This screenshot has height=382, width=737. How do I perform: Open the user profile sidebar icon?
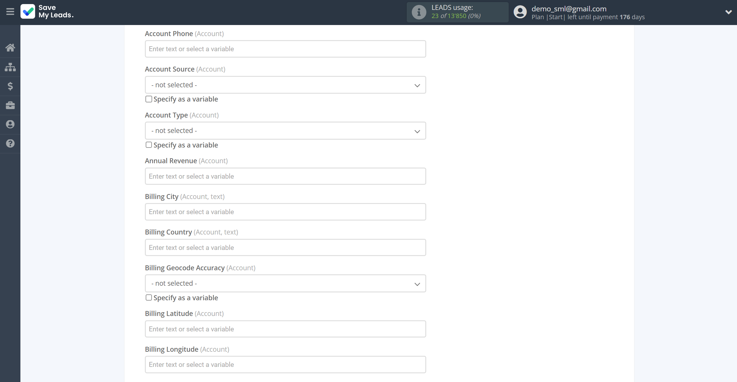coord(10,125)
